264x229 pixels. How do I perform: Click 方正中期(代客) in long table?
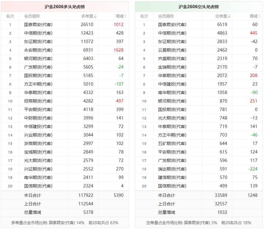click(38, 84)
